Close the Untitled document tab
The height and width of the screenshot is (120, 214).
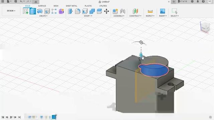coord(169,2)
